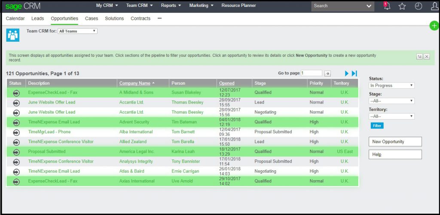The width and height of the screenshot is (440, 215).
Task: Open company Analysys Integrity
Action: (136, 161)
